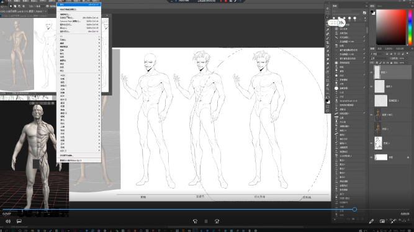Click the brush list scrollbar

tap(367, 30)
